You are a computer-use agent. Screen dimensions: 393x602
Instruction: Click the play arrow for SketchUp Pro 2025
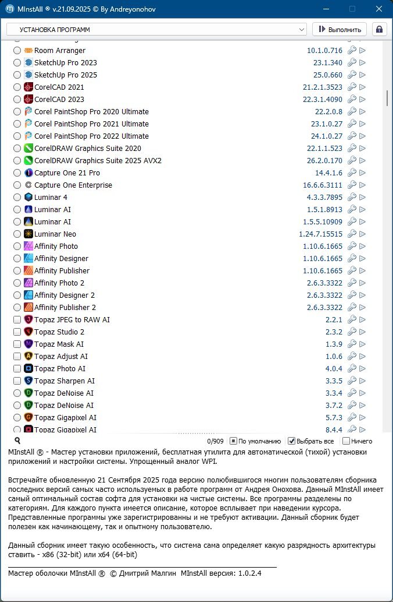click(x=363, y=75)
